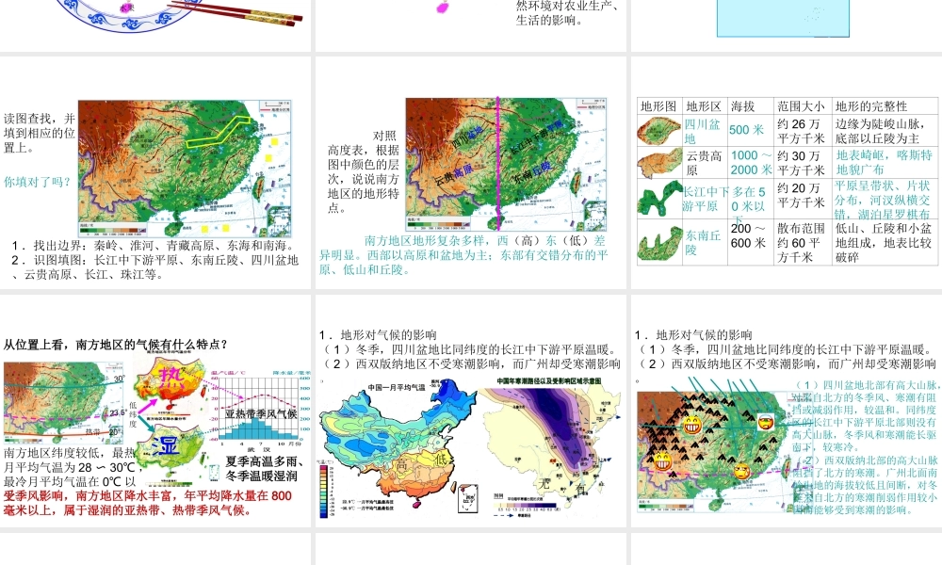Click the 云贵高原 name cell in the table
Screen dimensions: 942x565
tap(704, 163)
